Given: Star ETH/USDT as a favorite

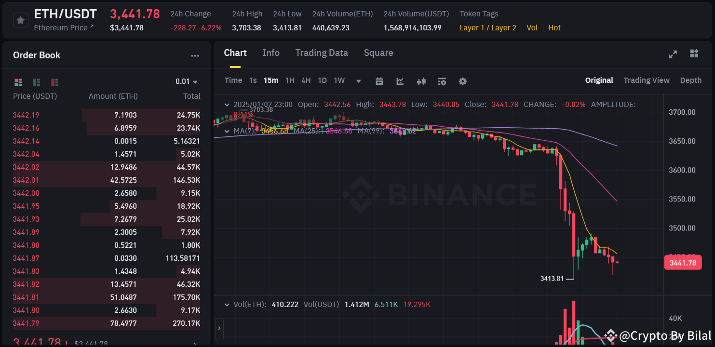Looking at the screenshot, I should 20,20.
